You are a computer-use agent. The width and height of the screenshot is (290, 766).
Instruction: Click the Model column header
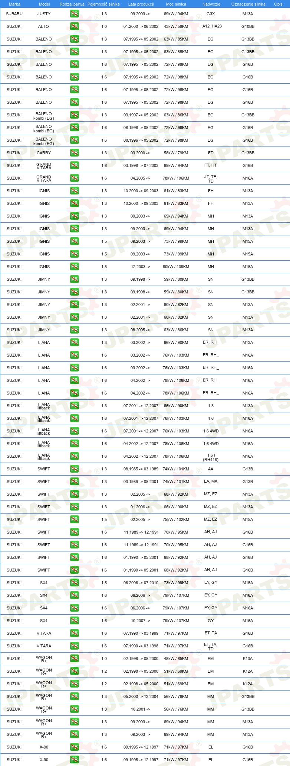pos(44,4)
